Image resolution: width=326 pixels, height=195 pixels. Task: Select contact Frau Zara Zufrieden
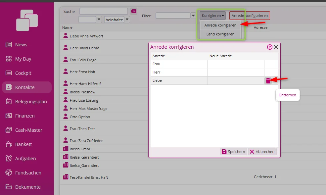(86, 140)
